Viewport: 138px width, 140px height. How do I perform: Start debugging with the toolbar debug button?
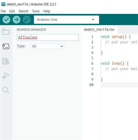point(26,20)
